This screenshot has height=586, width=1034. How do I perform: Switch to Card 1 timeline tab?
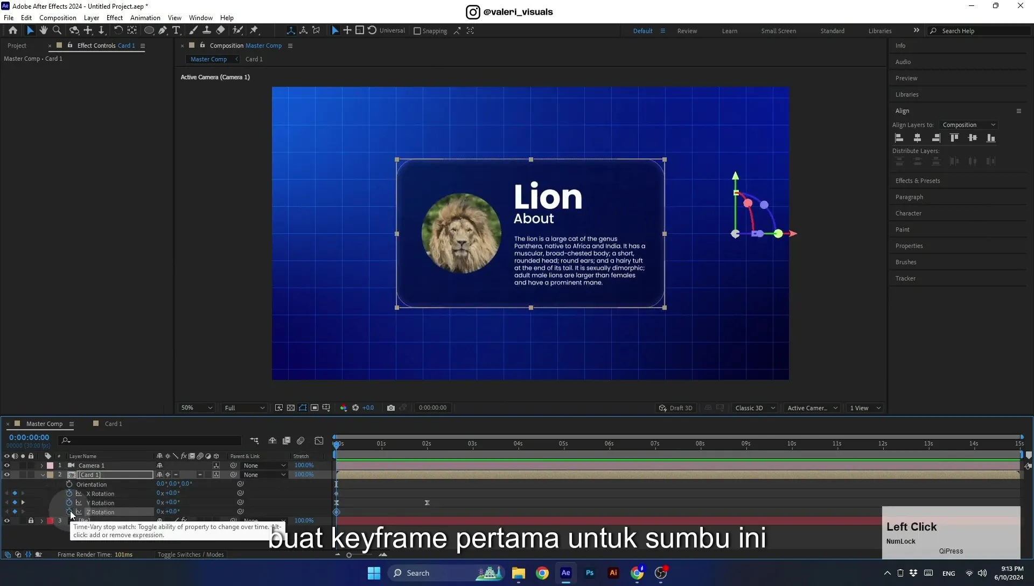click(113, 424)
